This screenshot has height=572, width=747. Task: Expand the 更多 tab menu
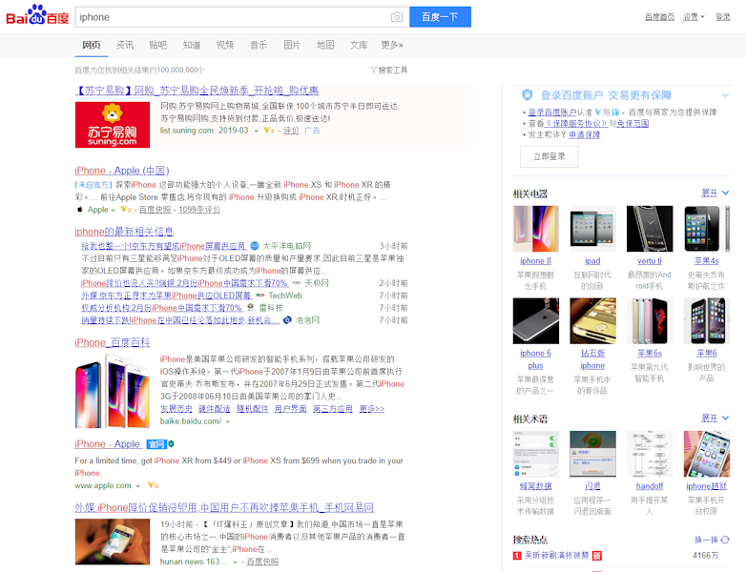pos(391,45)
